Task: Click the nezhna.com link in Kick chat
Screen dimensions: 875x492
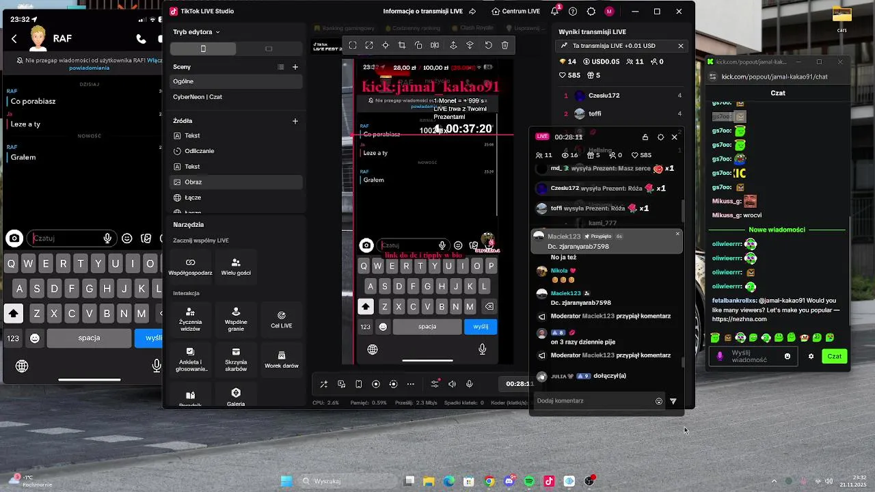Action: pyautogui.click(x=739, y=319)
